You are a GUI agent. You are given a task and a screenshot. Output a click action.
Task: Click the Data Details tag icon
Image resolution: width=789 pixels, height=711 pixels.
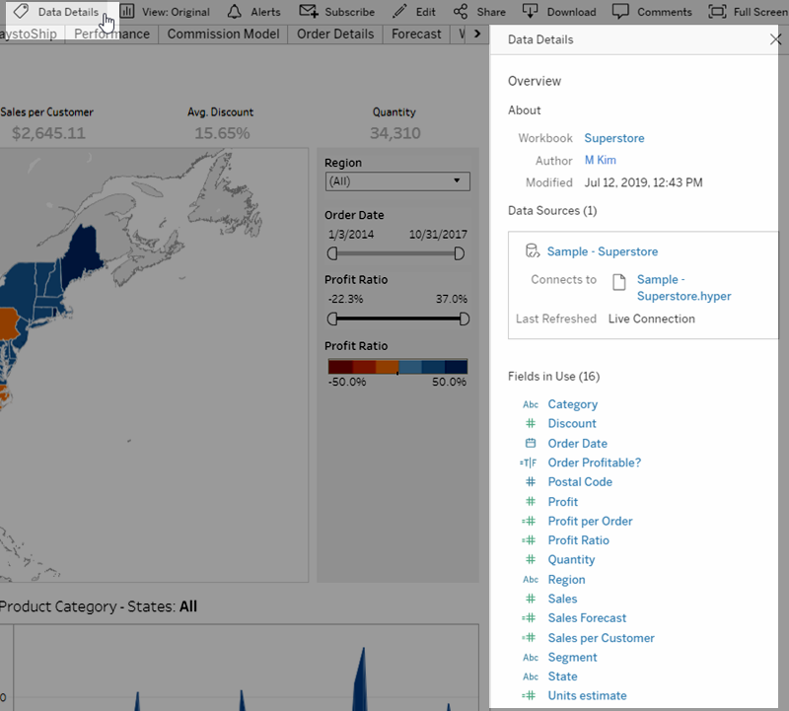coord(21,11)
